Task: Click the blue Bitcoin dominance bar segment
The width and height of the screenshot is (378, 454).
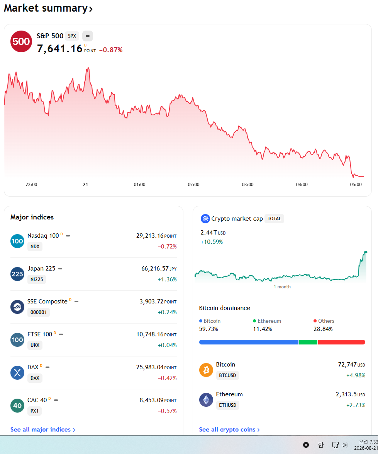Action: click(249, 342)
